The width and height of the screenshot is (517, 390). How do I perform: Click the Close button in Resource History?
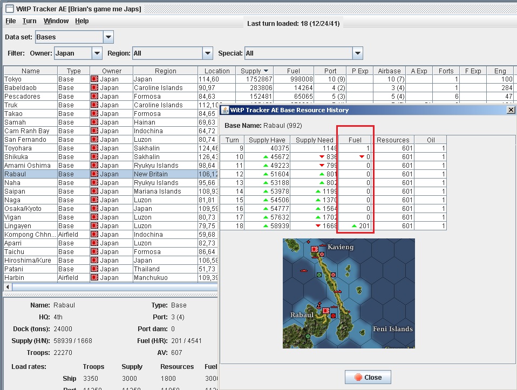368,377
